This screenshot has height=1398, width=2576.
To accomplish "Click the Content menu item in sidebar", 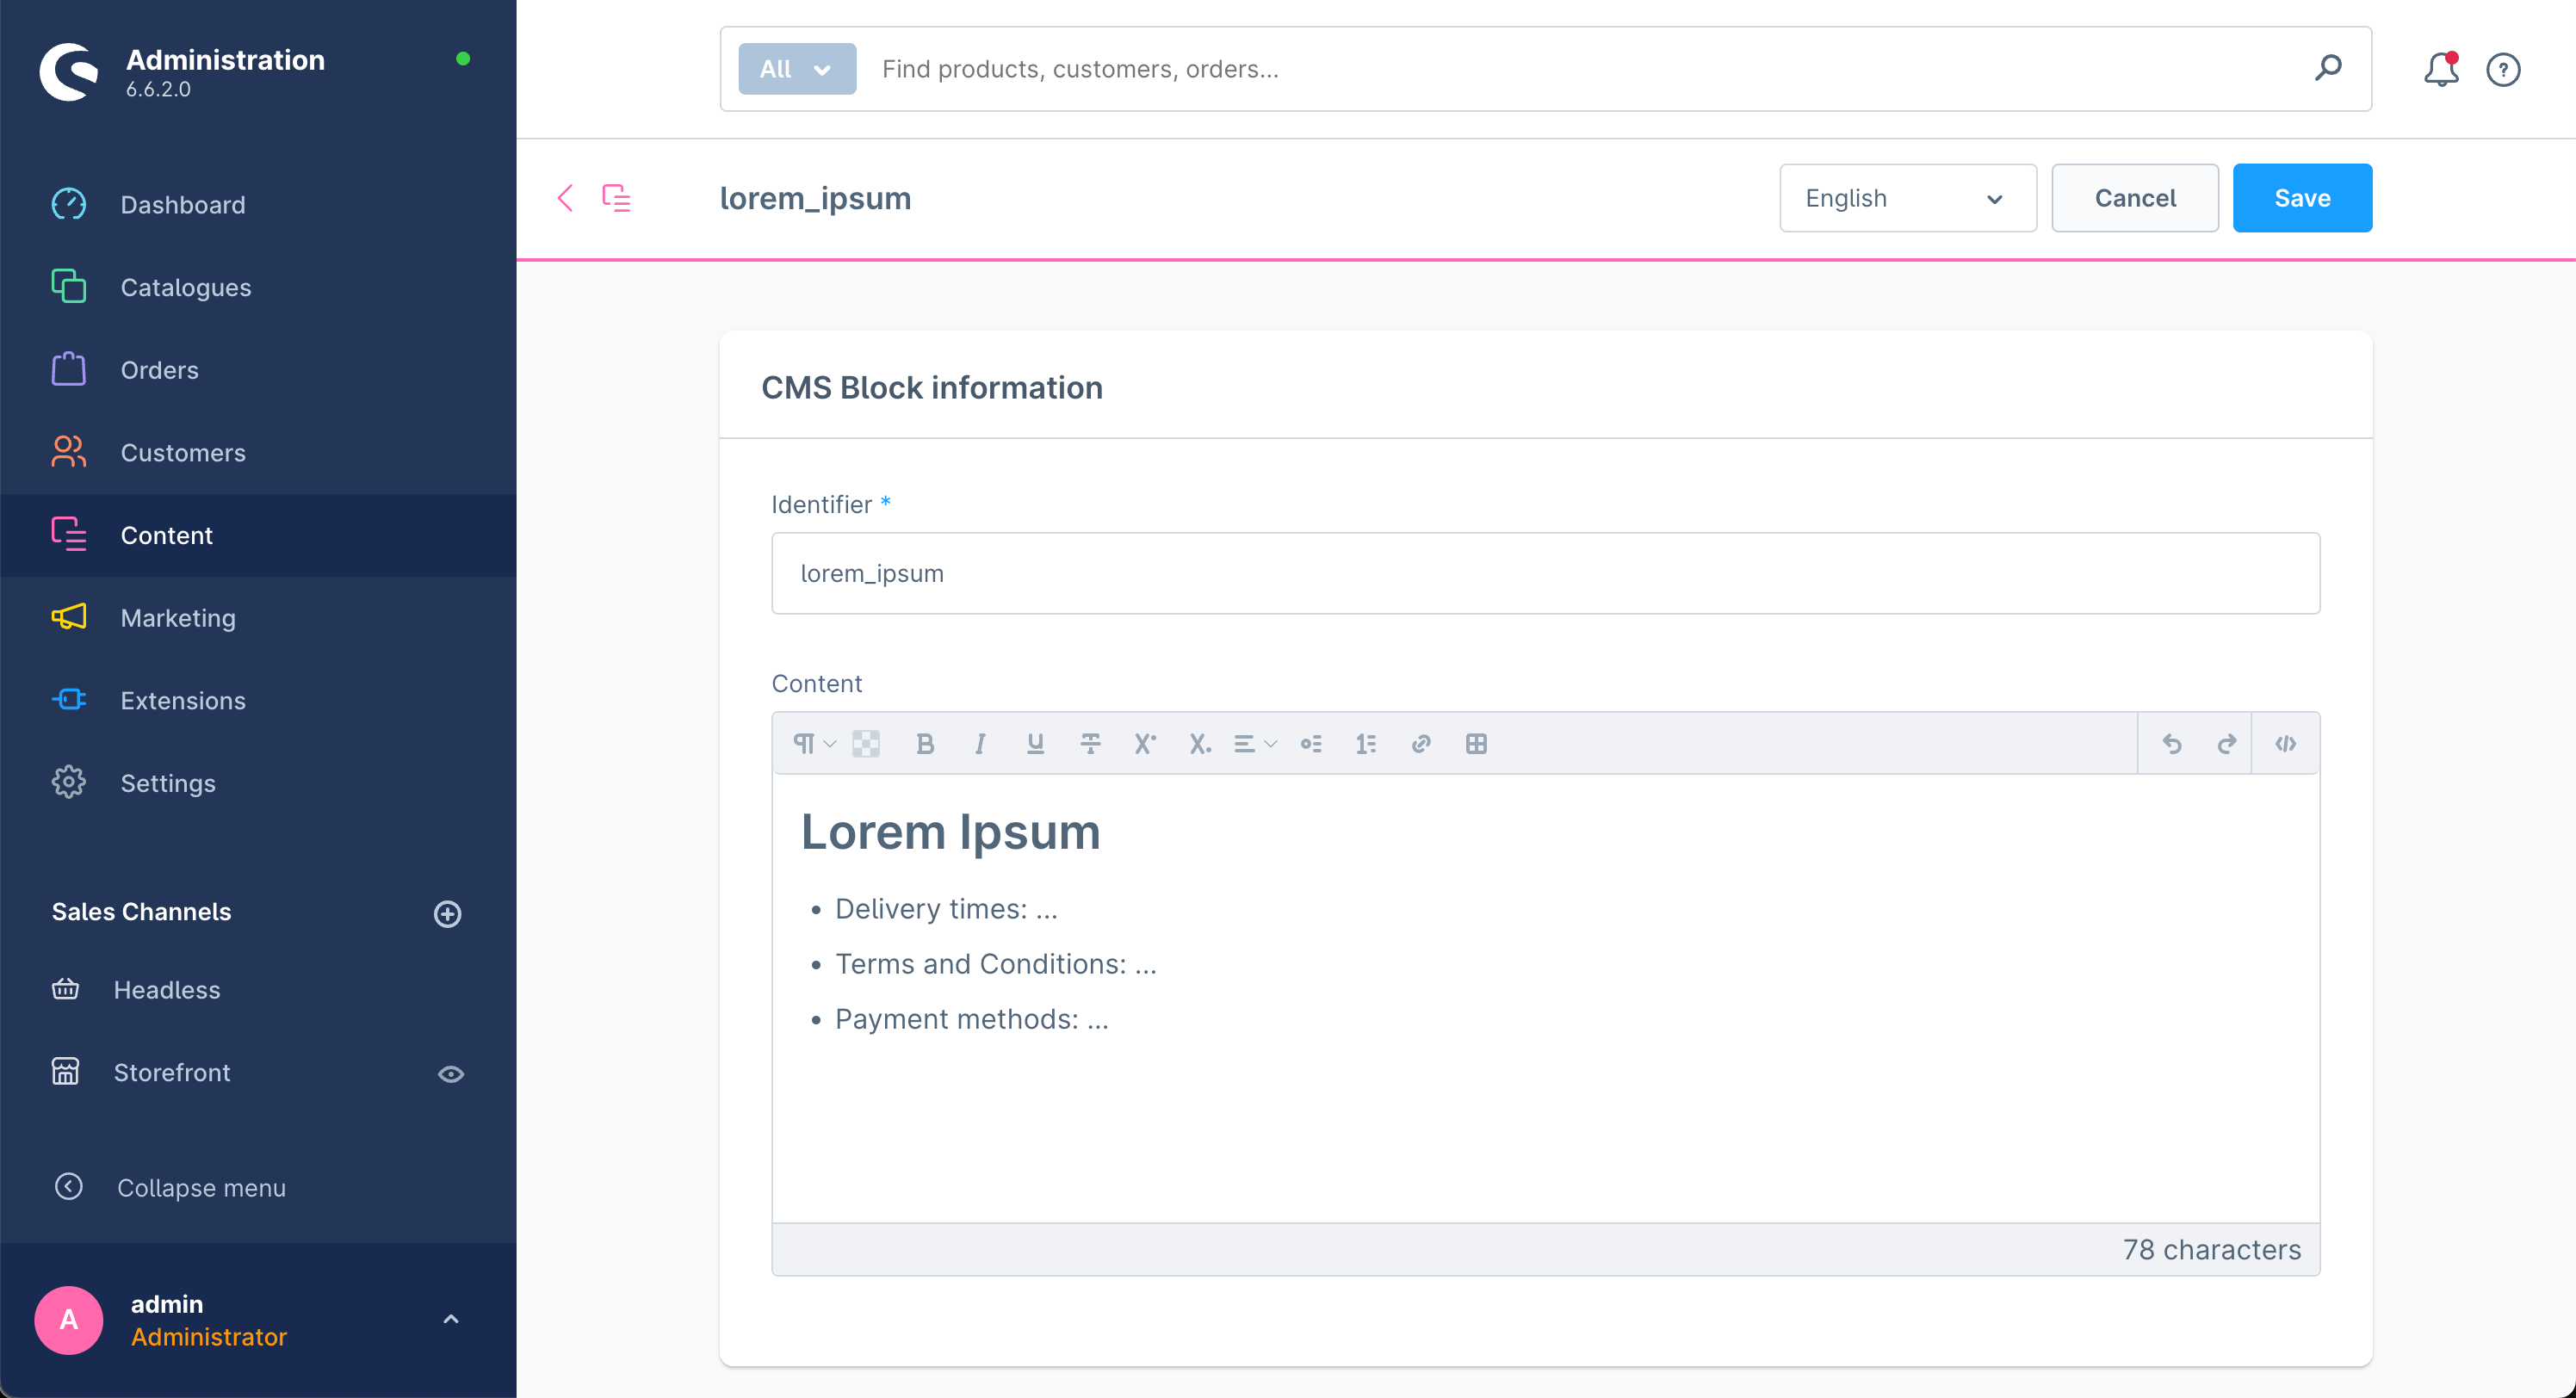I will point(167,534).
